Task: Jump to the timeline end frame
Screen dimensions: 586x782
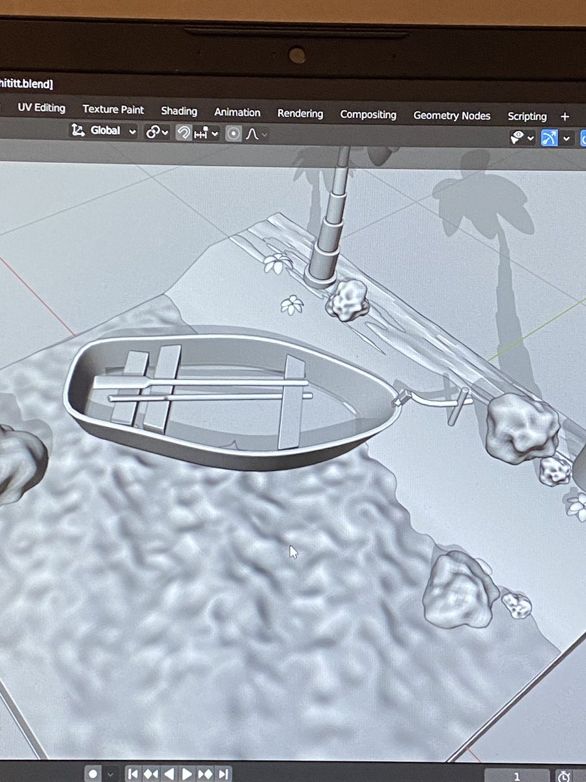Action: 223,774
